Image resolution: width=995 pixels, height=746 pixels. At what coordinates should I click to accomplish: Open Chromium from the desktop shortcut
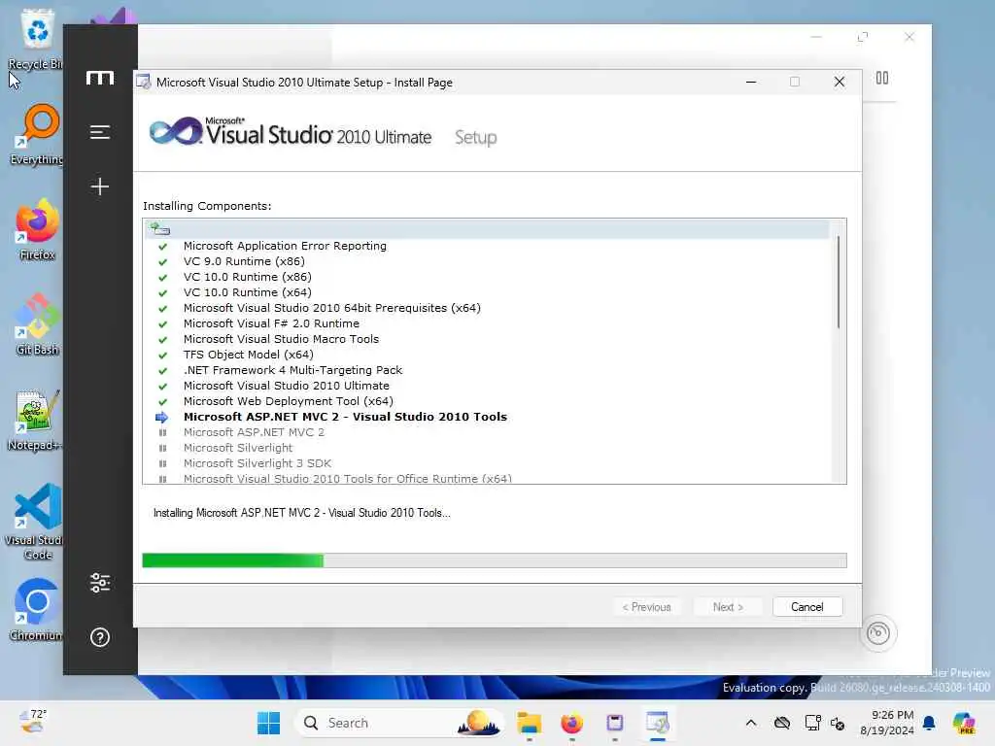pyautogui.click(x=37, y=610)
